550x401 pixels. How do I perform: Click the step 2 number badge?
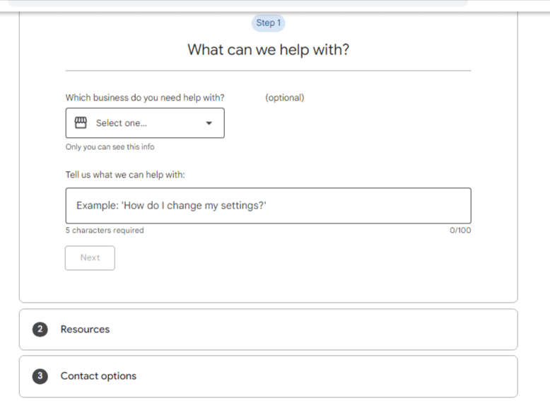[40, 330]
